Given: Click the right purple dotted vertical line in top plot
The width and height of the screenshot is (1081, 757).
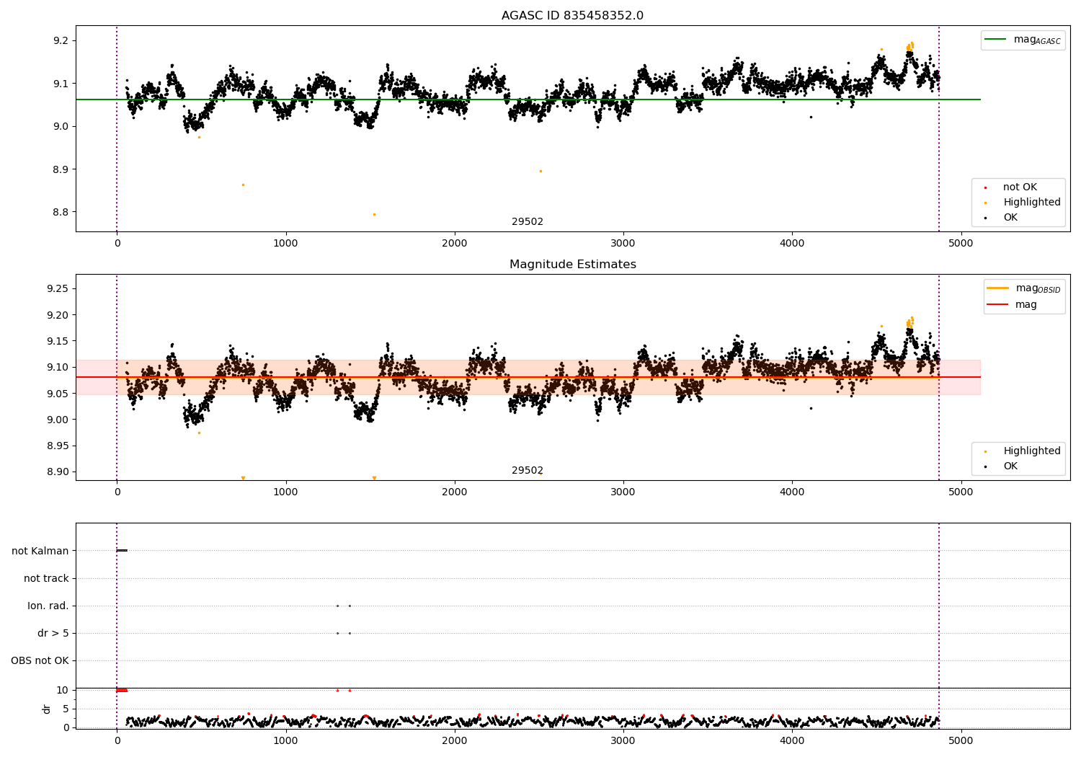Looking at the screenshot, I should [939, 128].
